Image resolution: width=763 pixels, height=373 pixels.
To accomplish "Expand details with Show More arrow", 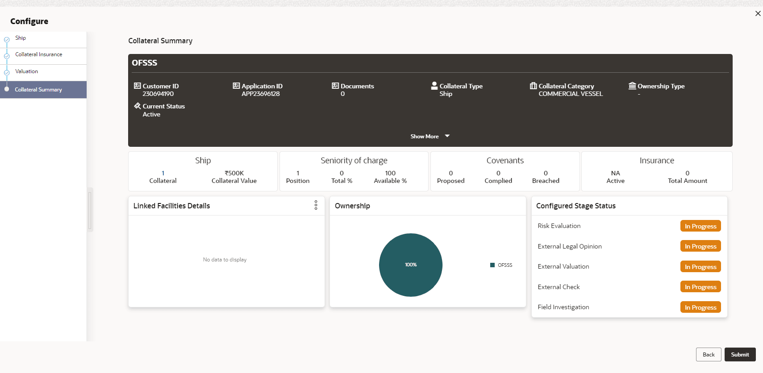I will (x=447, y=136).
